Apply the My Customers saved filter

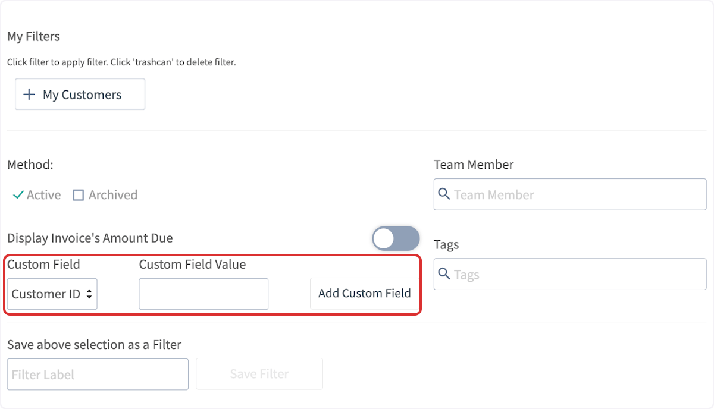coord(80,95)
